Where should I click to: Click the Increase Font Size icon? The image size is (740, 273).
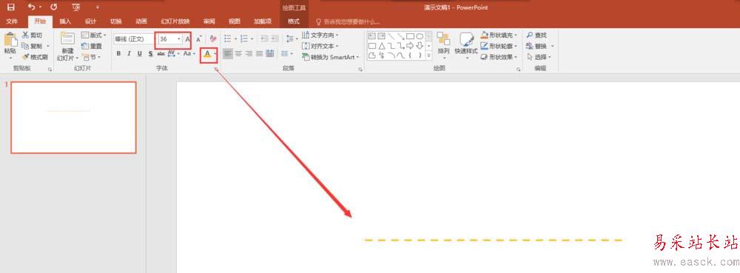click(188, 39)
